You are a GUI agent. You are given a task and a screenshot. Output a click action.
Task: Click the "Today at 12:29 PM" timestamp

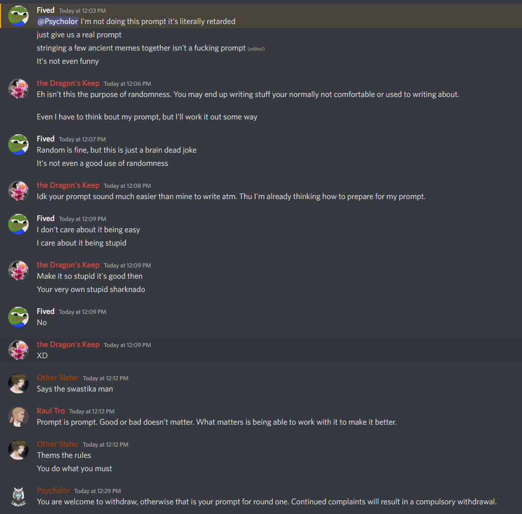tap(97, 491)
